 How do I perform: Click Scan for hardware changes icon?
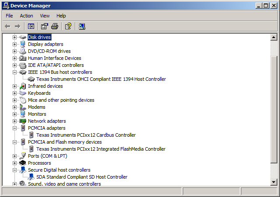coord(82,26)
